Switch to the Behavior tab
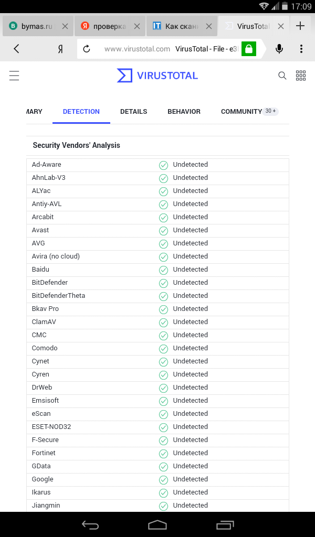Image resolution: width=315 pixels, height=537 pixels. click(184, 112)
